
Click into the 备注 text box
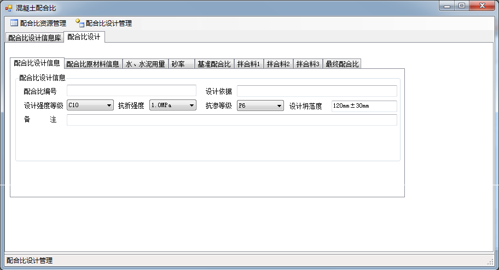pyautogui.click(x=231, y=120)
